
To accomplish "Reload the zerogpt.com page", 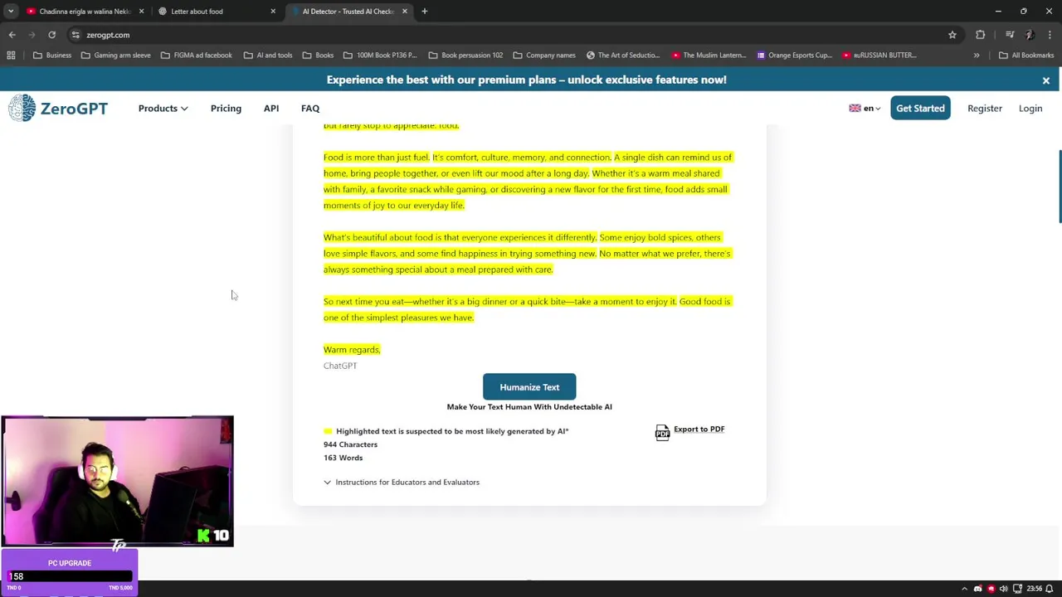I will coord(51,35).
